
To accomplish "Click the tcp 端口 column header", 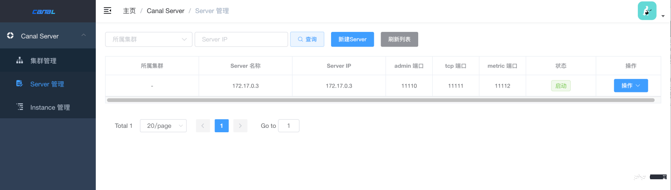I will 456,66.
